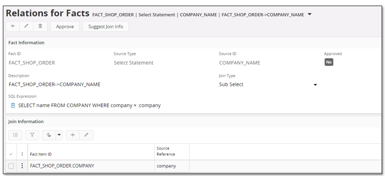The width and height of the screenshot is (385, 176).
Task: Click the Description input field
Action: pyautogui.click(x=110, y=84)
